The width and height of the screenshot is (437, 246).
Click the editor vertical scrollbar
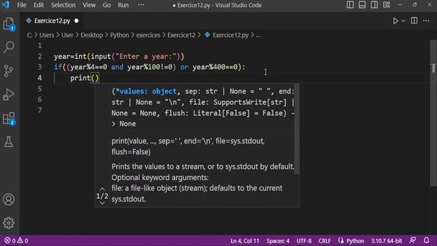(x=434, y=113)
